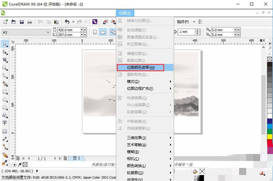Open the 颜色转换(L) menu entry

145,166
